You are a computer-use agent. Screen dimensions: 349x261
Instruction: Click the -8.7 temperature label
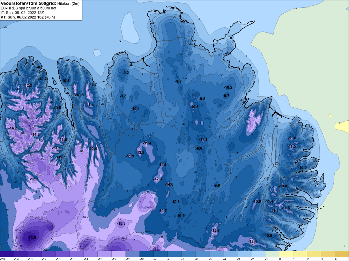point(93,84)
